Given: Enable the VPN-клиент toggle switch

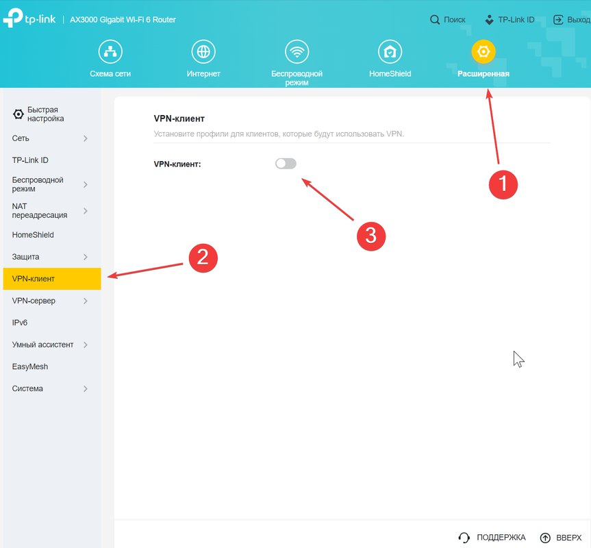Looking at the screenshot, I should click(286, 164).
